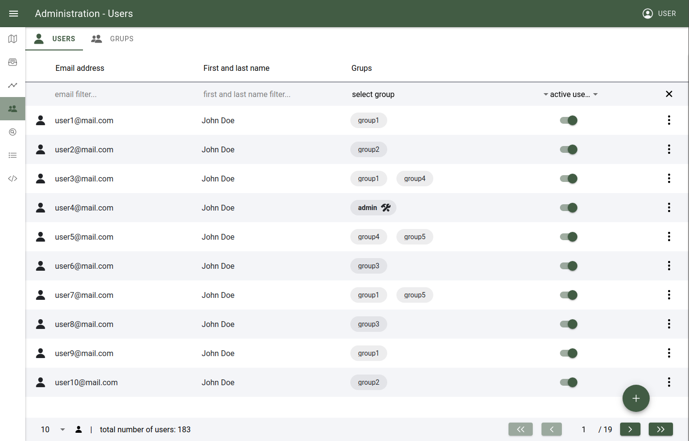
Task: Toggle active state for user9@mail.com
Action: [x=569, y=353]
